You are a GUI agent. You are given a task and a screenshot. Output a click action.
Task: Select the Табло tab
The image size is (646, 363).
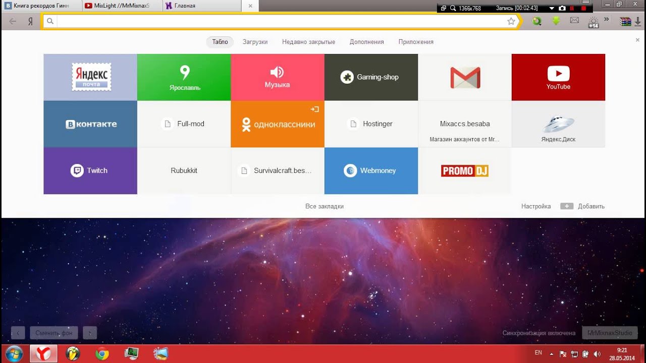tap(220, 42)
